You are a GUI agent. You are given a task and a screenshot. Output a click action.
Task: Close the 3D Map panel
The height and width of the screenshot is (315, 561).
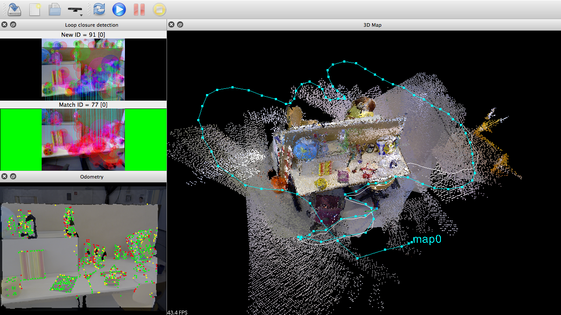tap(171, 25)
